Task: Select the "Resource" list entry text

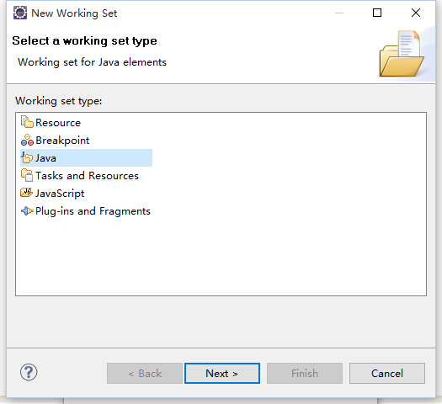Action: tap(58, 123)
